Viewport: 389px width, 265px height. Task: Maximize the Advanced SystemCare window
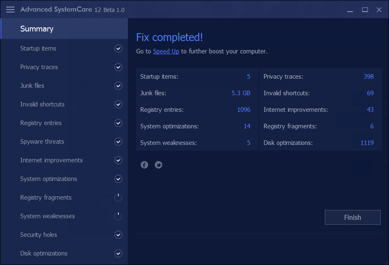tap(365, 10)
